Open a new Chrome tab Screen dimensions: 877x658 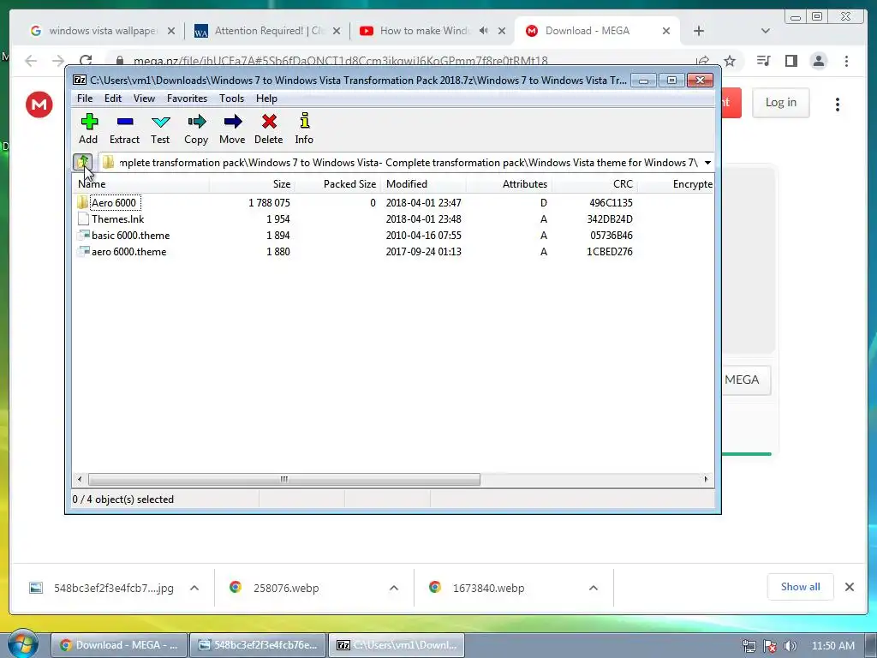(699, 31)
